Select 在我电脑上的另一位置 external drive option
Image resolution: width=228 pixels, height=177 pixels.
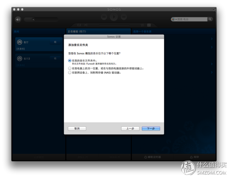[x=70, y=68]
